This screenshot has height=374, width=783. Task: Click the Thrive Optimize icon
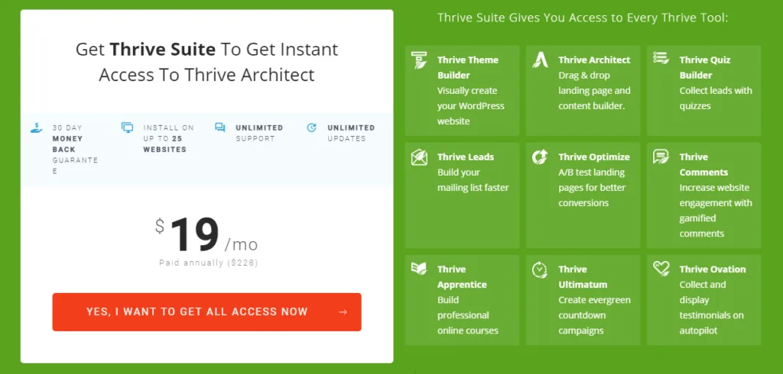(x=540, y=157)
